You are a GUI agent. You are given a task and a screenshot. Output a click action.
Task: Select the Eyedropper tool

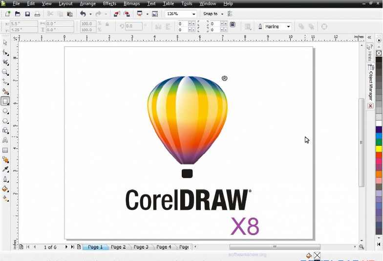tap(5, 170)
